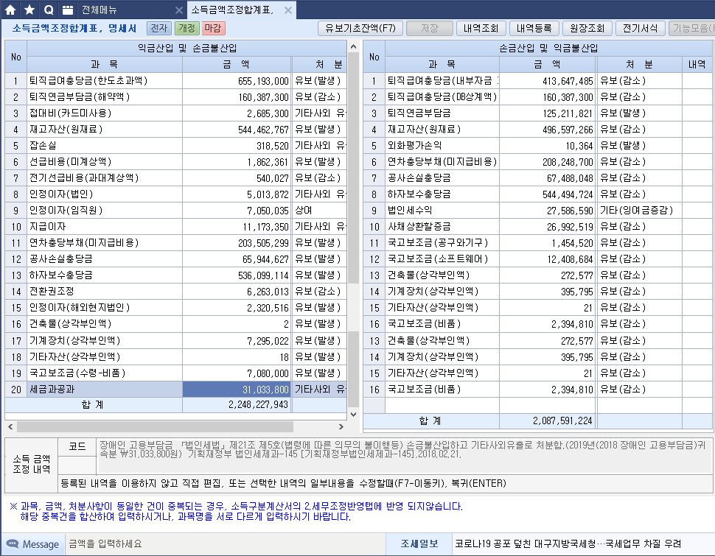The image size is (715, 556).
Task: Click right arrow of horizontal scrollbar
Action: [x=341, y=426]
